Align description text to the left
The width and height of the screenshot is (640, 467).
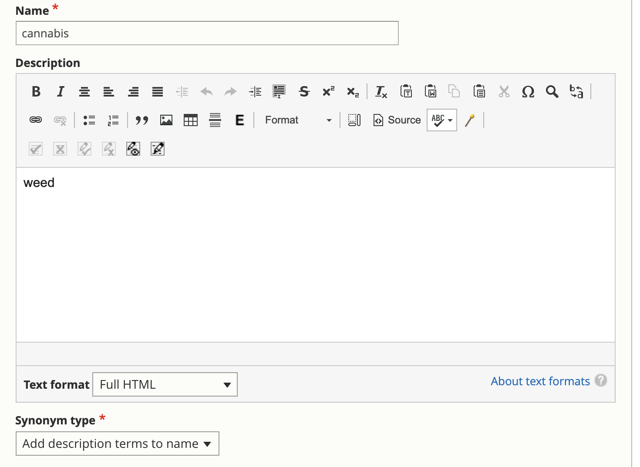coord(109,92)
